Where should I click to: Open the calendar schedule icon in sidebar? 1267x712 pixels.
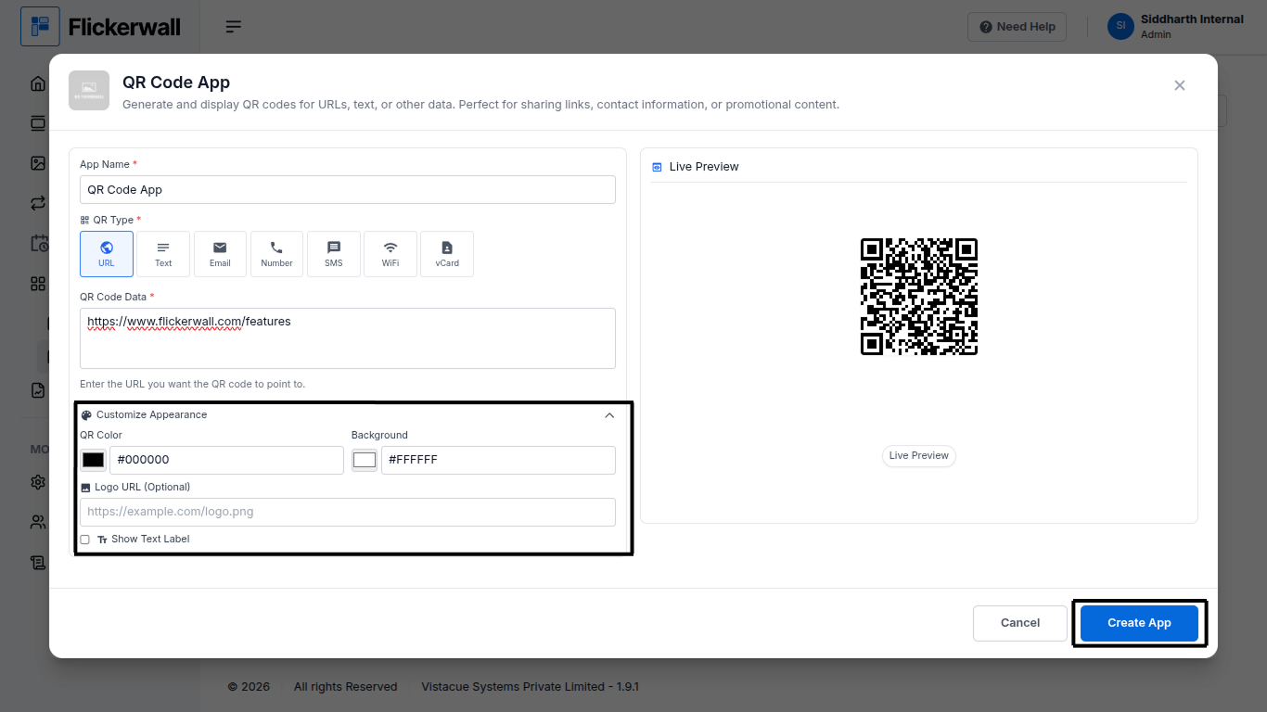(39, 244)
